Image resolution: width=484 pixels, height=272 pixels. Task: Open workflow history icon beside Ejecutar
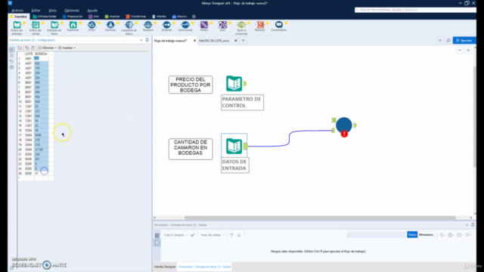coord(448,40)
